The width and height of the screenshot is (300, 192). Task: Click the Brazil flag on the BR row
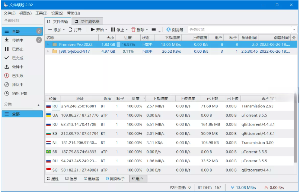click(x=48, y=152)
